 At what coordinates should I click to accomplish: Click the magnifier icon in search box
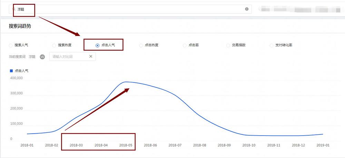(x=14, y=9)
